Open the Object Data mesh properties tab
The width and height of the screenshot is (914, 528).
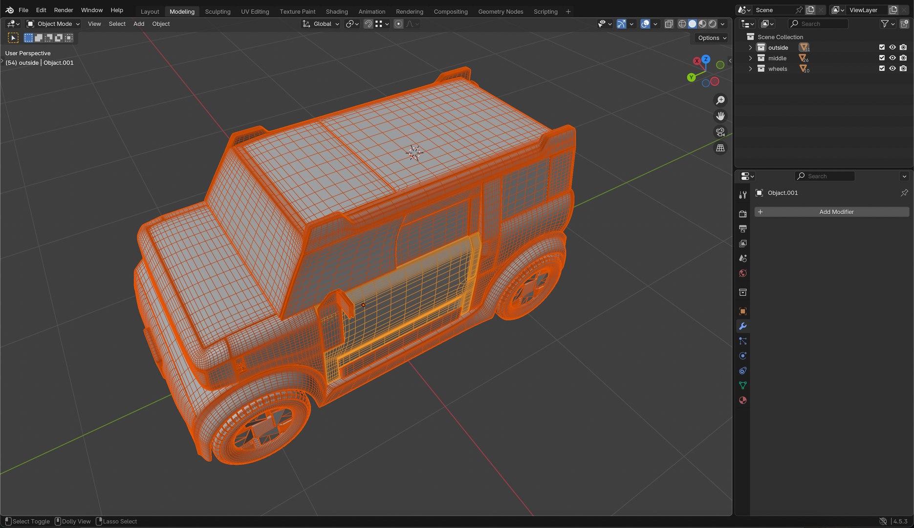pyautogui.click(x=742, y=385)
